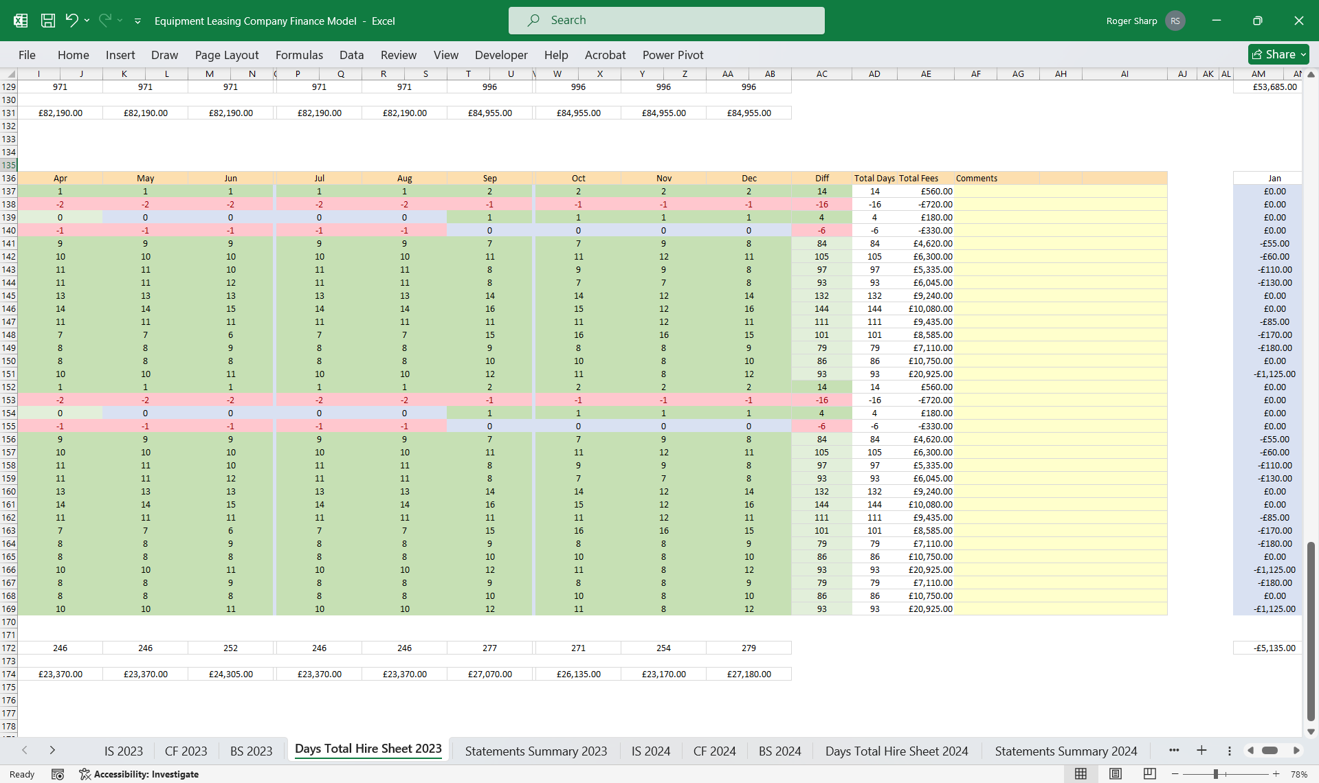Click the horizontal scrollbar thumb

(x=1270, y=750)
